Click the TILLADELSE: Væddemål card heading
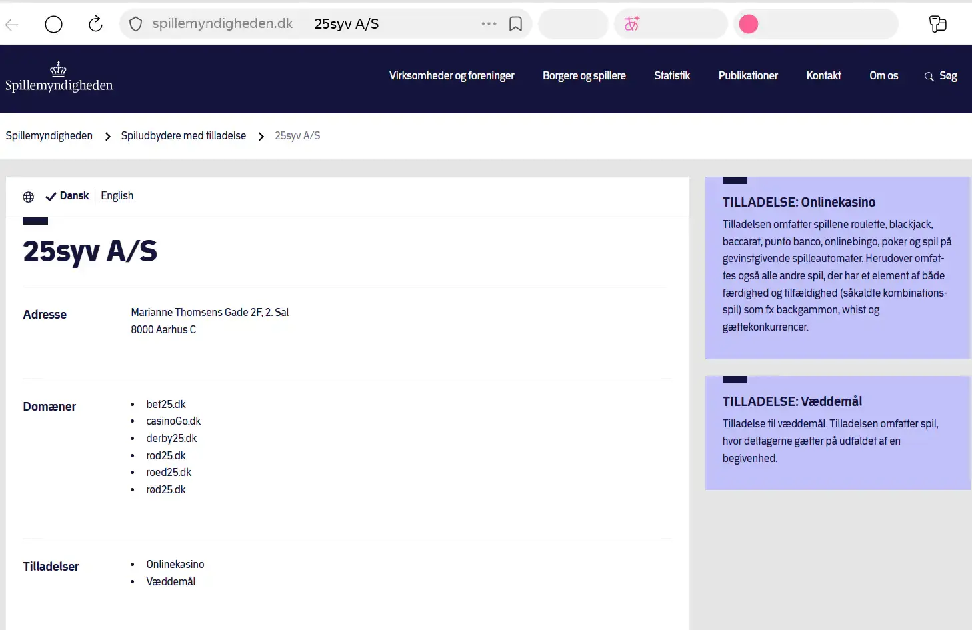The image size is (972, 630). (792, 401)
